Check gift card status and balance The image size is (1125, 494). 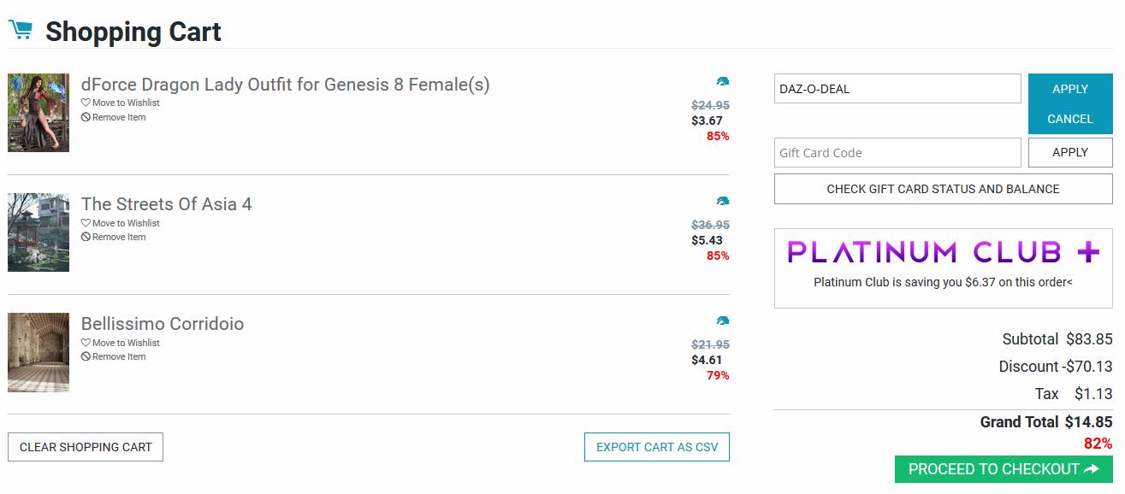coord(943,189)
